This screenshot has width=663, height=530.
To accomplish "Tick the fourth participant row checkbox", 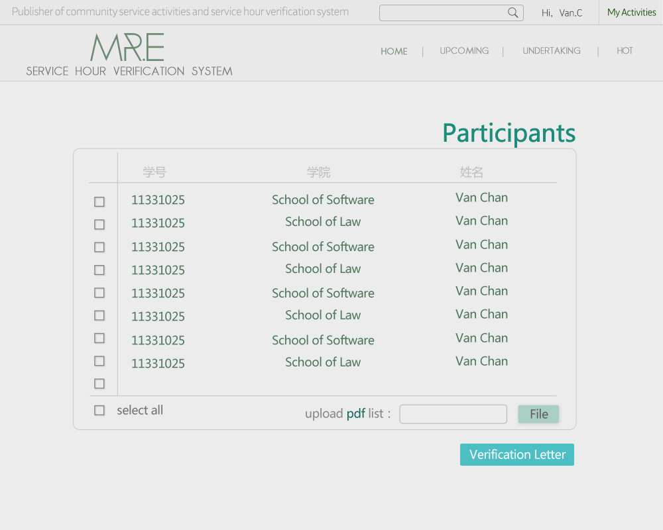I will [99, 270].
